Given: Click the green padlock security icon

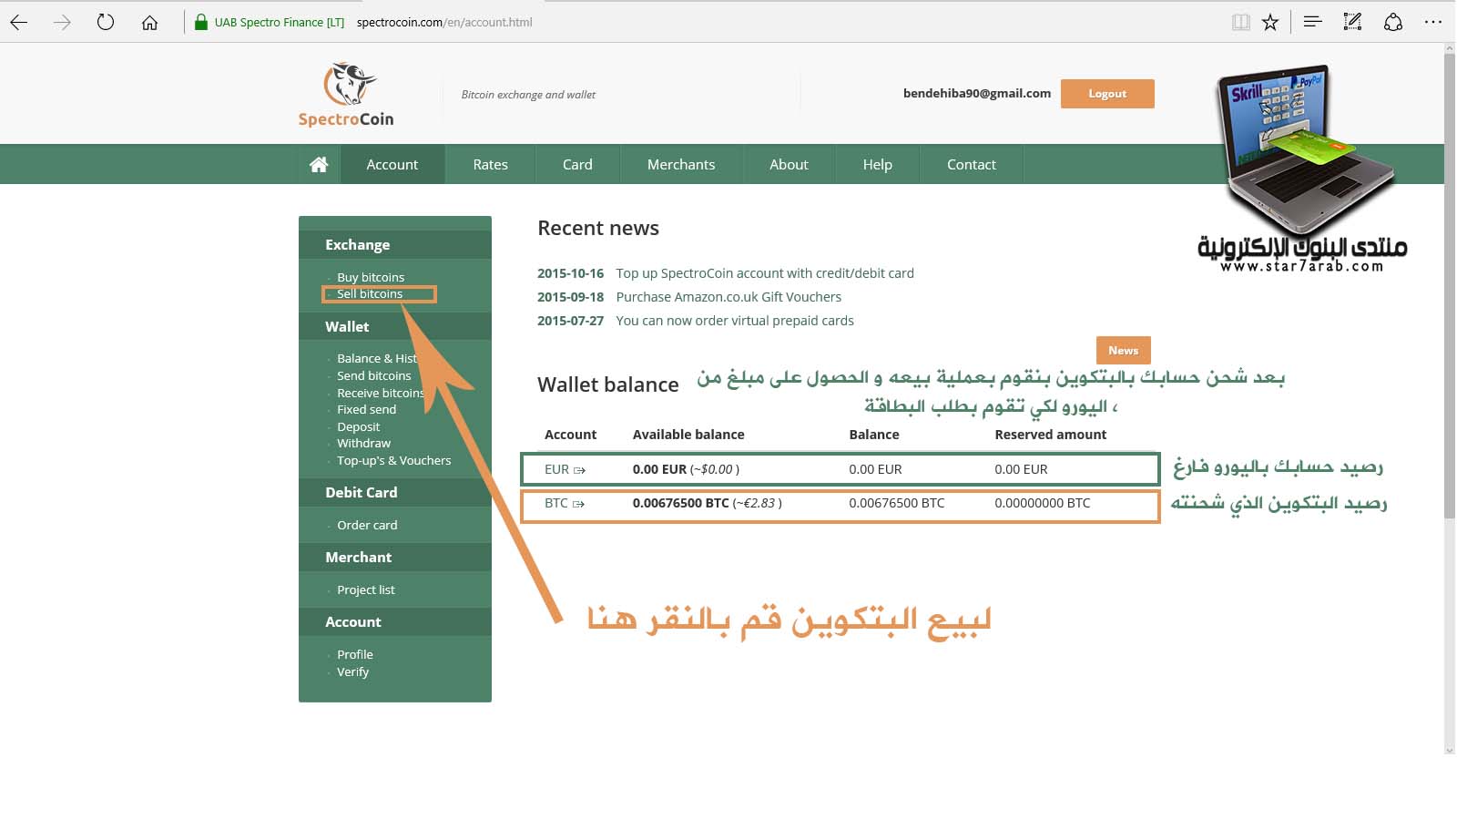Looking at the screenshot, I should pyautogui.click(x=201, y=22).
